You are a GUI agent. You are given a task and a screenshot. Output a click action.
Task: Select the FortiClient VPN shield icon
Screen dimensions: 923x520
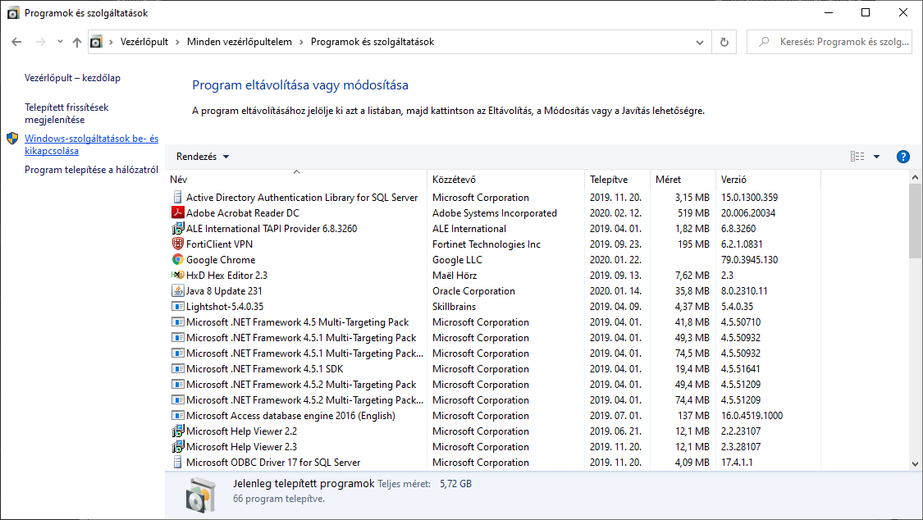click(177, 244)
